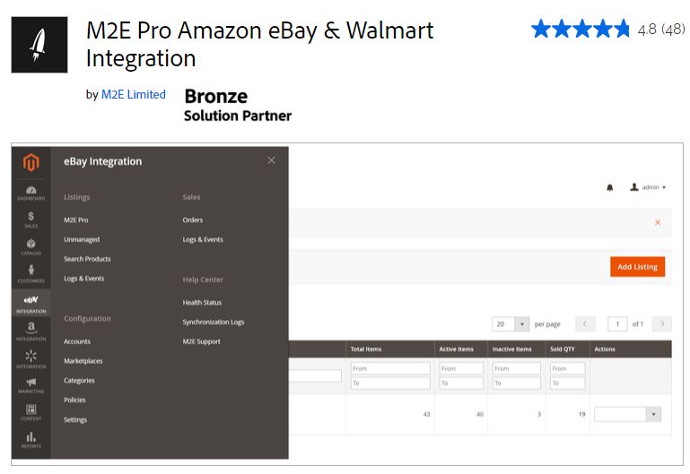This screenshot has height=474, width=690.
Task: Follow the M2E Limited vendor link
Action: click(x=134, y=94)
